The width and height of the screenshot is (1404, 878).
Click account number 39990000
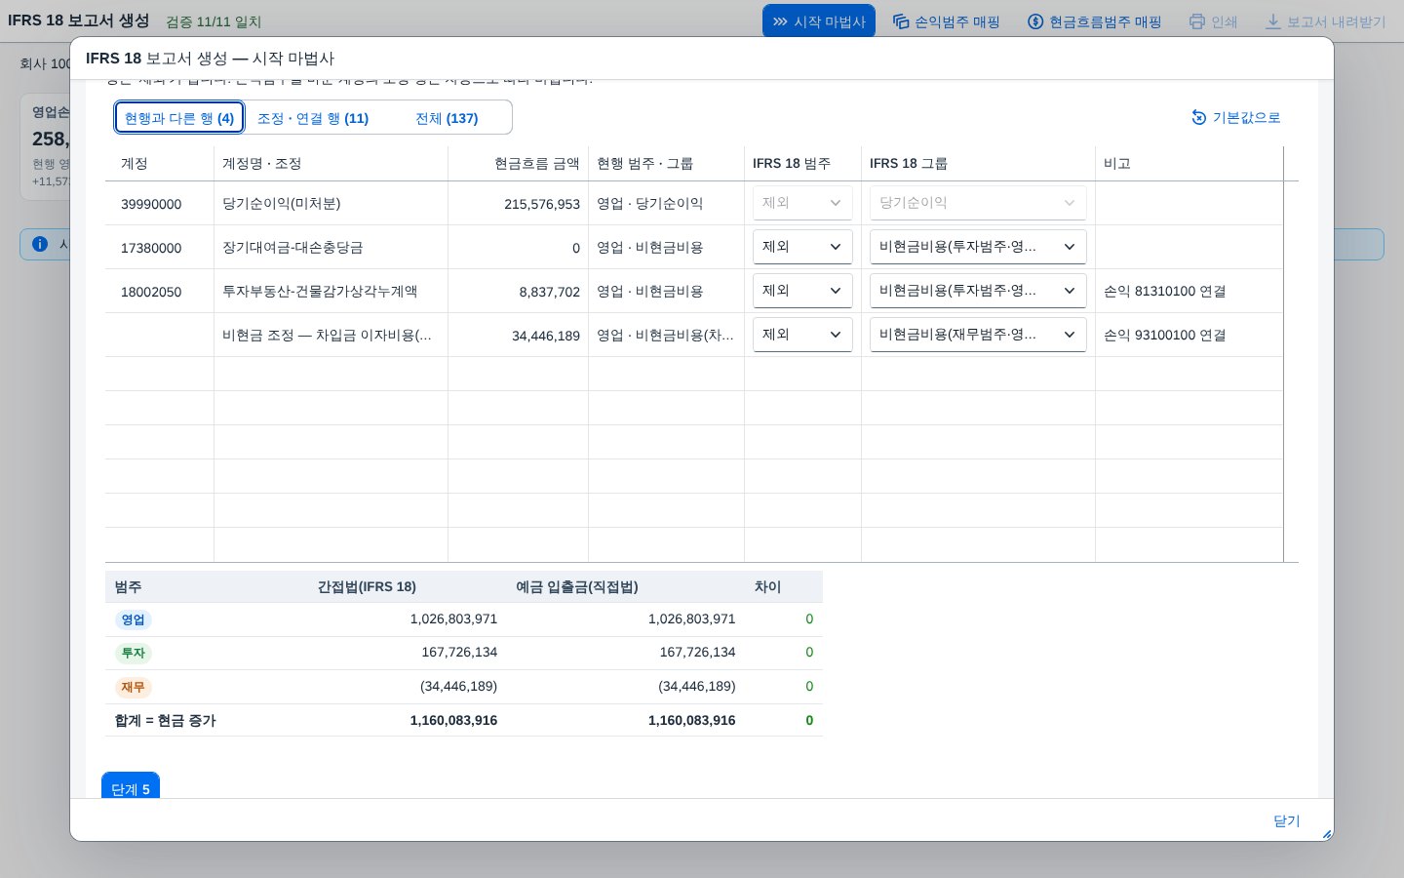tap(151, 204)
